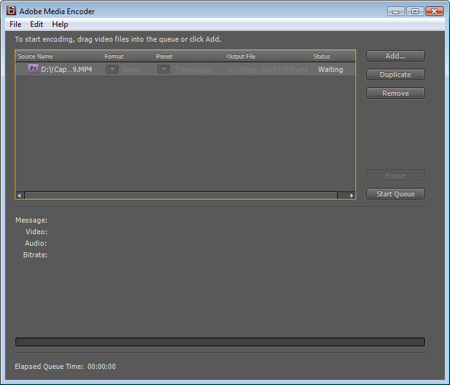450x385 pixels.
Task: Click the Start Queue button
Action: pos(395,194)
